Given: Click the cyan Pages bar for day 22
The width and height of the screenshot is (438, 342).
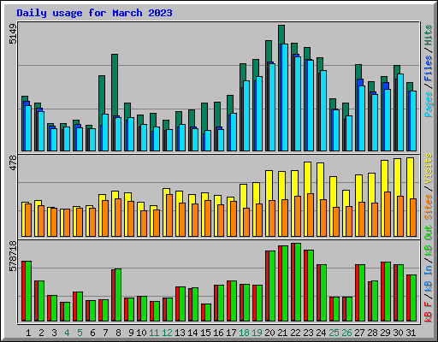Looking at the screenshot, I should pyautogui.click(x=298, y=103).
